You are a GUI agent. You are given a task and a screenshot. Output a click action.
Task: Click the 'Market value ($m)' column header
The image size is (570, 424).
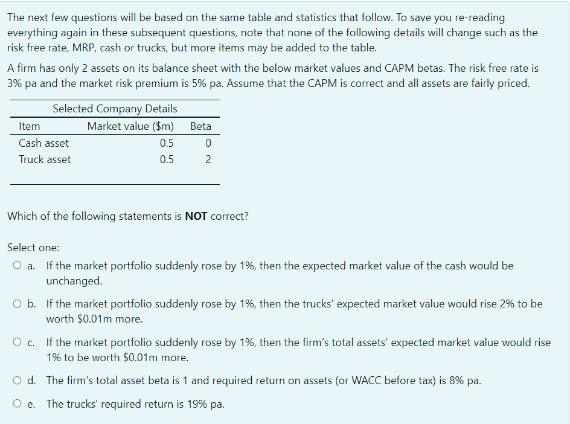click(130, 126)
